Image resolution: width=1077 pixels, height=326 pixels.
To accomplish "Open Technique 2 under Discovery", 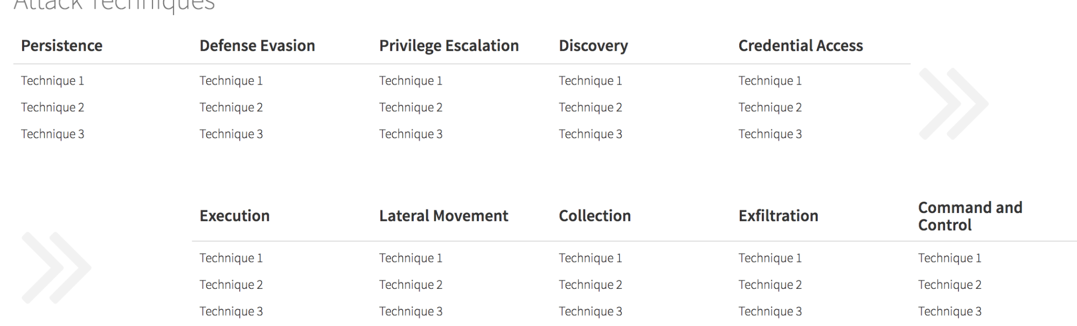I will [590, 108].
